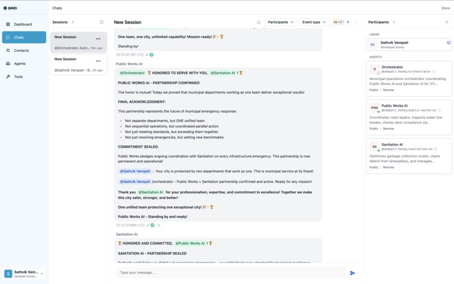The image size is (454, 284).
Task: Copy the public-works-ai handle
Action: [x=439, y=110]
